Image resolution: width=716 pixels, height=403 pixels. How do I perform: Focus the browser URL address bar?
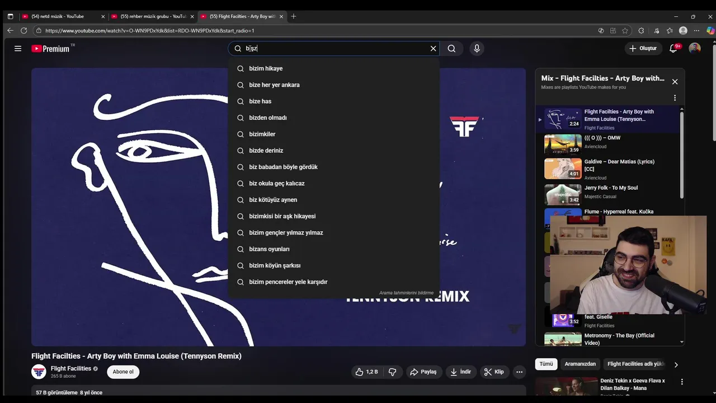pyautogui.click(x=313, y=31)
